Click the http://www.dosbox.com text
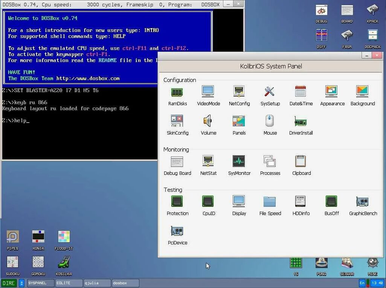Image resolution: width=386 pixels, height=288 pixels. pyautogui.click(x=88, y=78)
